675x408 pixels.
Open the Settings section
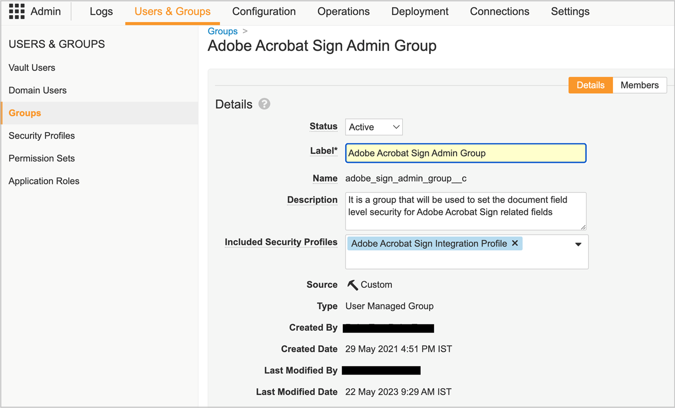[570, 11]
